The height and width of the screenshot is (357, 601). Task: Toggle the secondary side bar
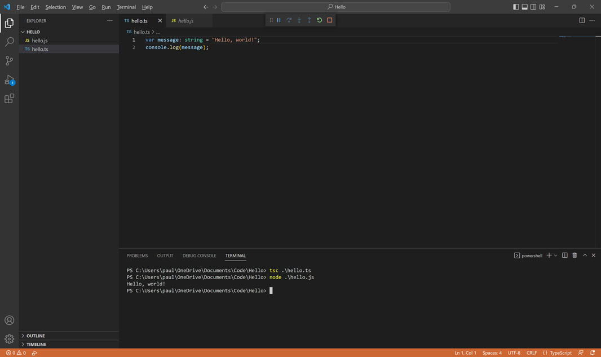(x=533, y=7)
